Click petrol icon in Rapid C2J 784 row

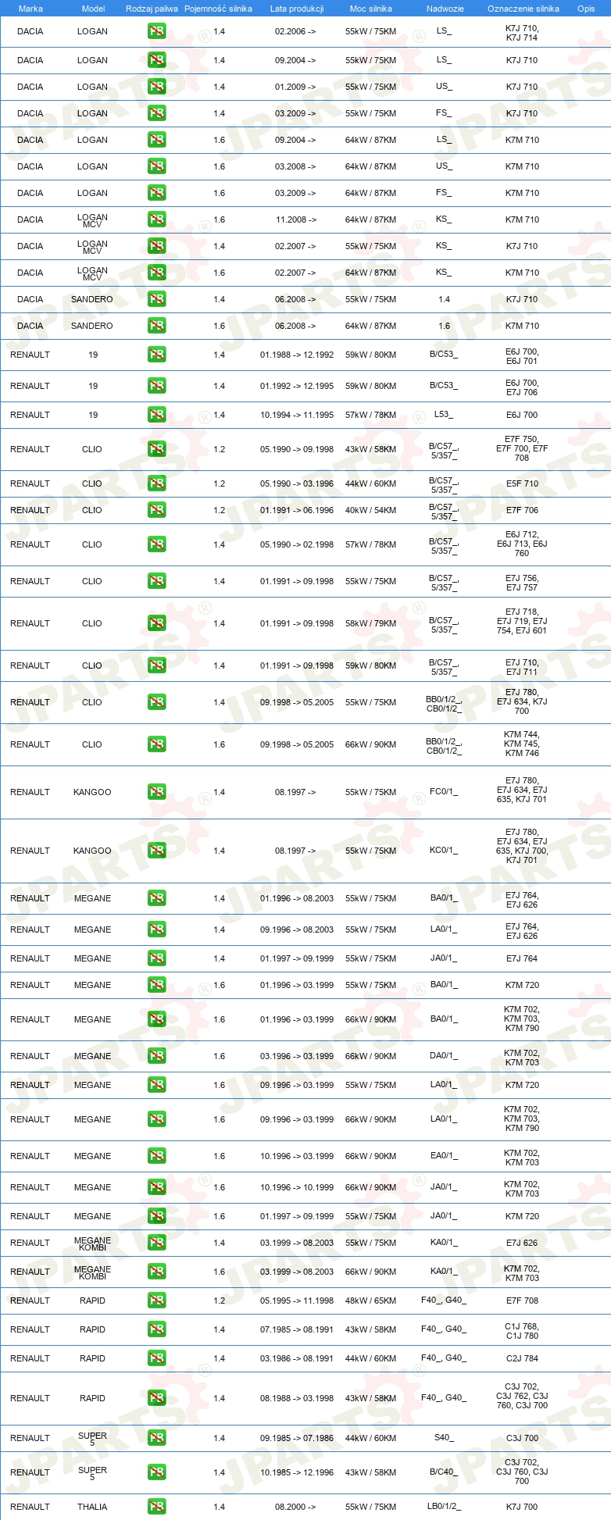click(157, 1358)
